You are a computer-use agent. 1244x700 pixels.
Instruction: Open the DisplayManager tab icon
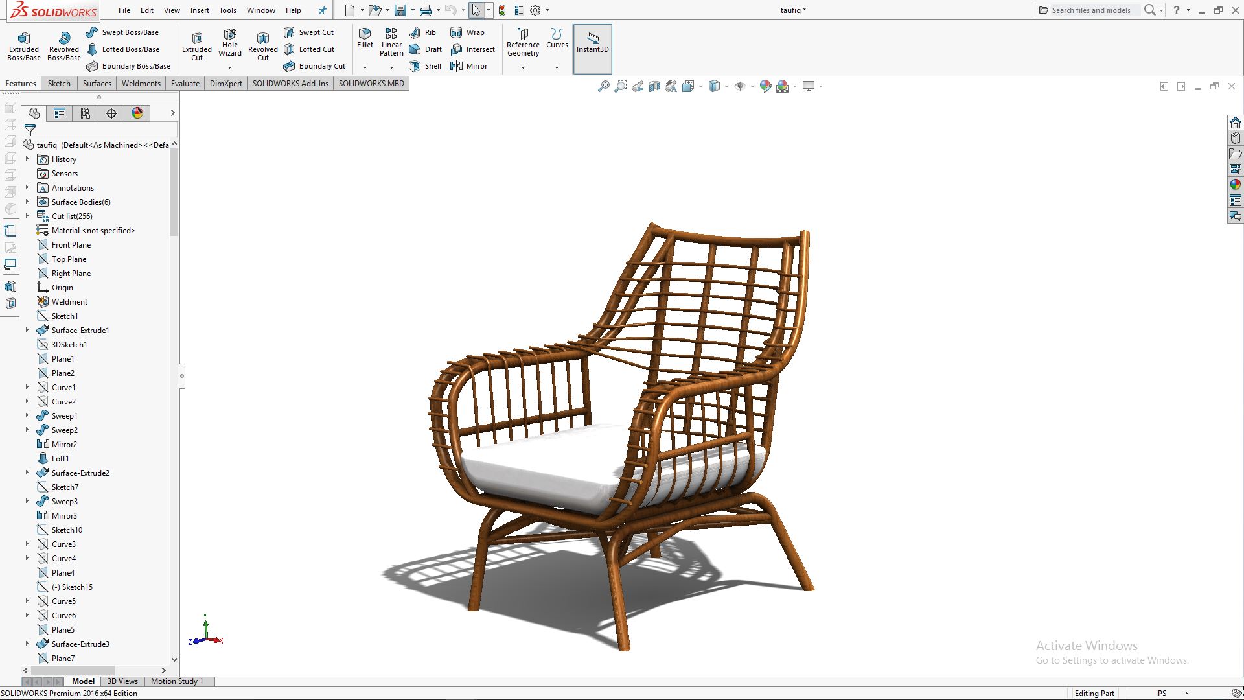coord(137,113)
